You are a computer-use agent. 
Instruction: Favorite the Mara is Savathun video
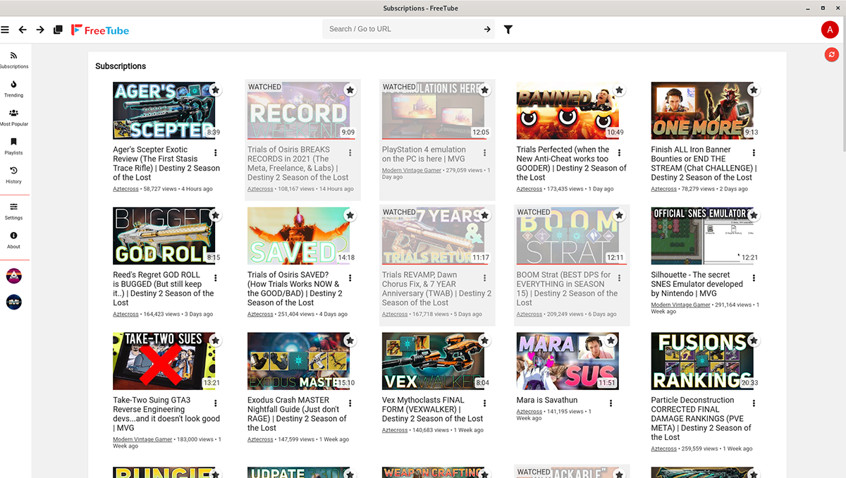[611, 341]
